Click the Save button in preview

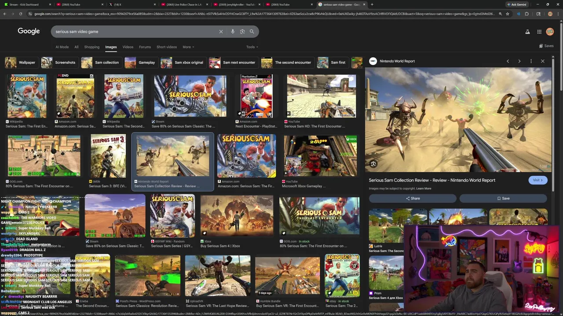tap(503, 198)
